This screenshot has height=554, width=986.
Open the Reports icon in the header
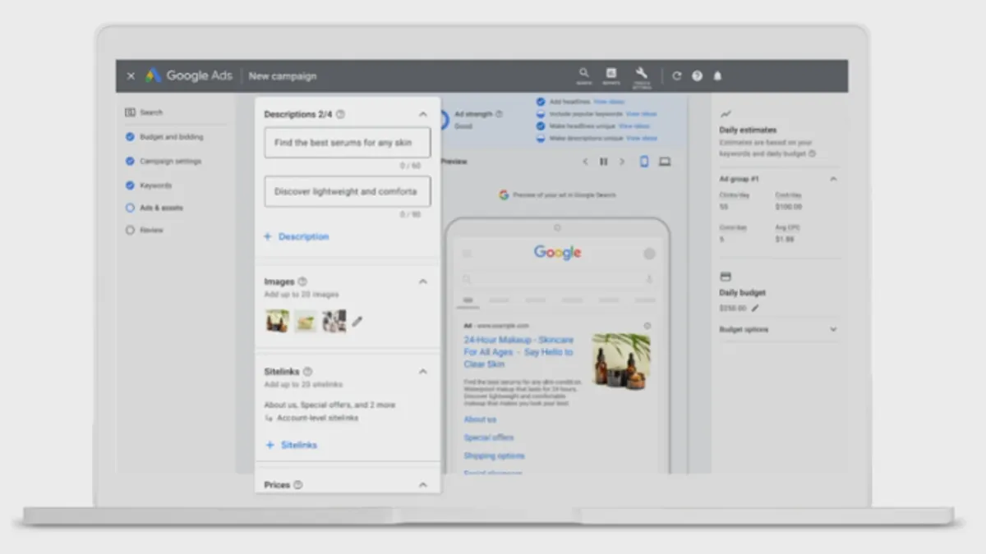(611, 74)
